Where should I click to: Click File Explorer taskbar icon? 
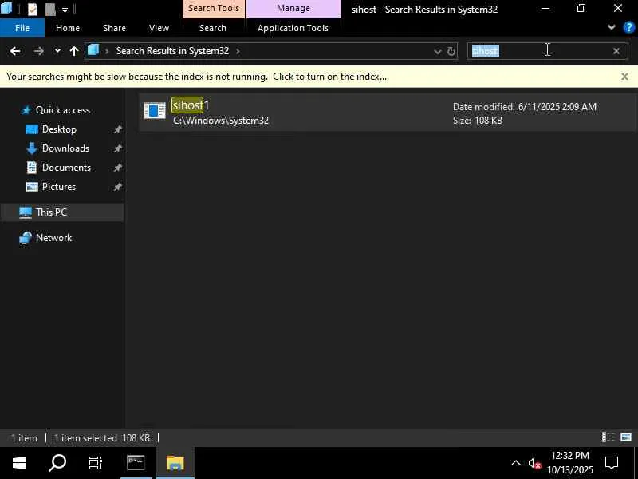pos(175,463)
